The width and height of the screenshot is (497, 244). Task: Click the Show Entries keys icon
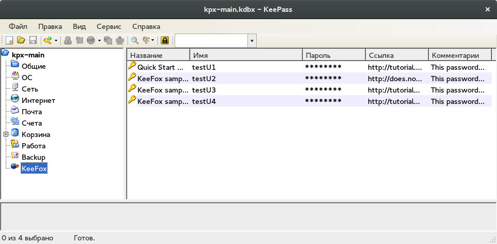146,40
